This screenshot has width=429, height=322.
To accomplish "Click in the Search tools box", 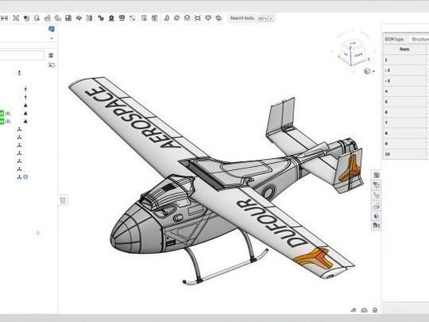I will [251, 18].
